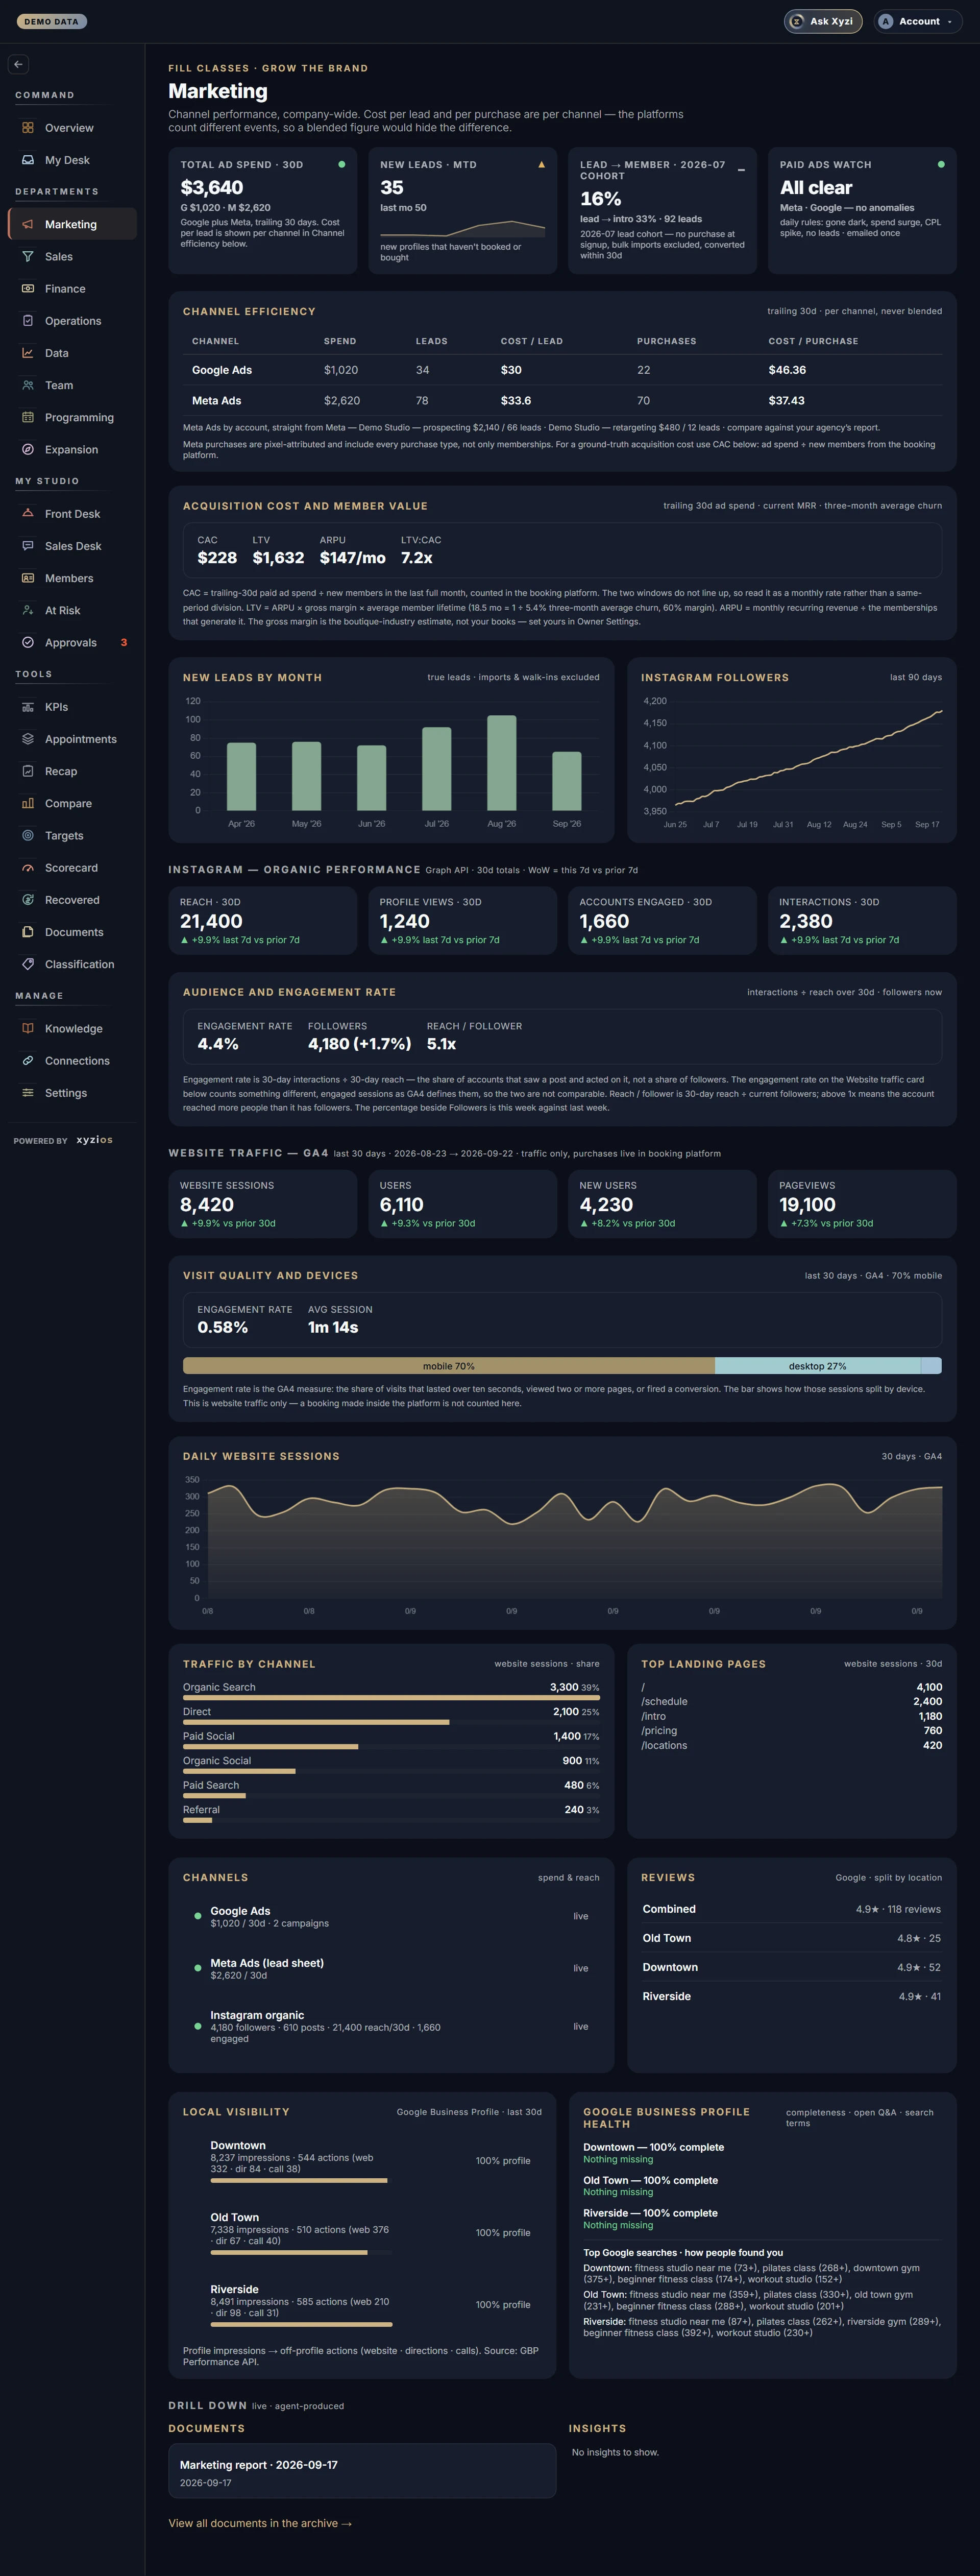Click the Lead to Member cohort 16% value
The width and height of the screenshot is (980, 2576).
[601, 199]
